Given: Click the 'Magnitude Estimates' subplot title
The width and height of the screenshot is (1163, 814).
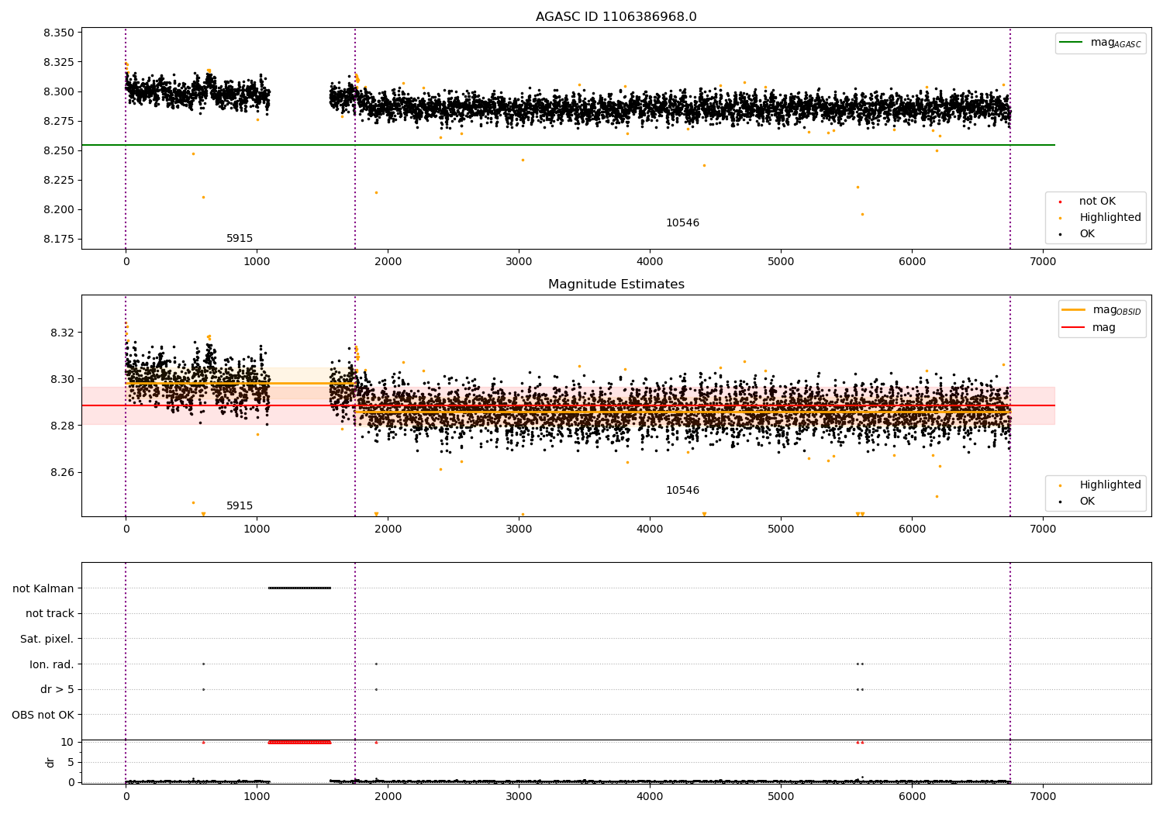Looking at the screenshot, I should (x=616, y=285).
